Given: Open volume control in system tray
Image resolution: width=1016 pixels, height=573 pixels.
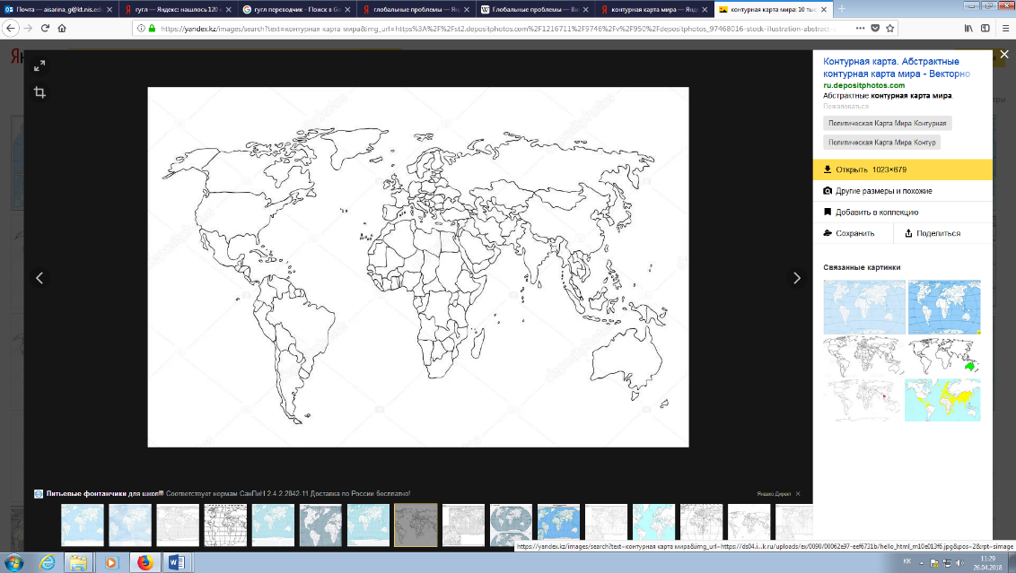Looking at the screenshot, I should [959, 563].
